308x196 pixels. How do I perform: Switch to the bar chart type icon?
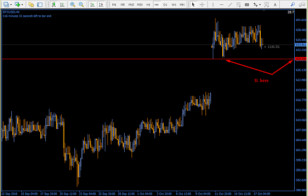[62, 4]
